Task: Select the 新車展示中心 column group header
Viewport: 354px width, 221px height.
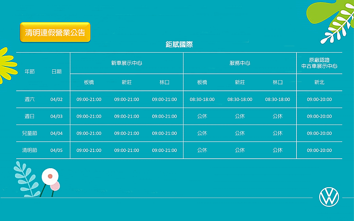Action: click(x=127, y=63)
